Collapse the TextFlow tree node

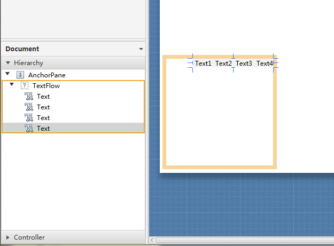[x=12, y=85]
